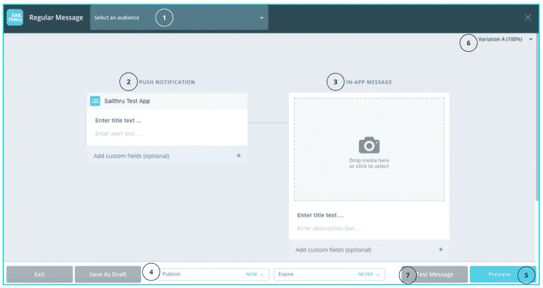Click the Exit button
Screen dimensions: 543x288
[39, 274]
